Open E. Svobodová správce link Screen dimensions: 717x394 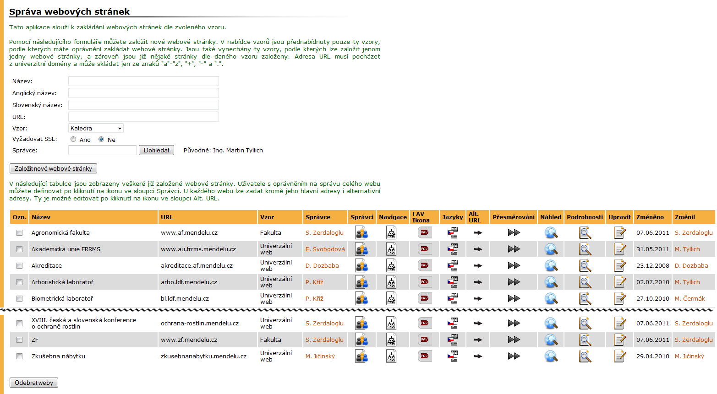pos(325,249)
